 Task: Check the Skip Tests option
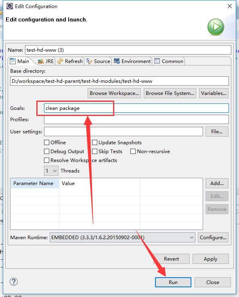(94, 152)
